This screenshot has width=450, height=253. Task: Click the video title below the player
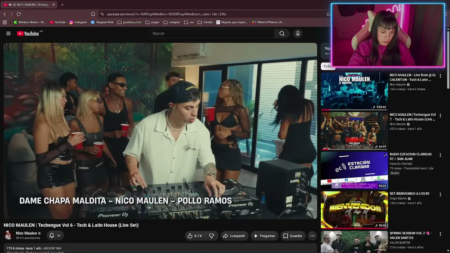(71, 225)
